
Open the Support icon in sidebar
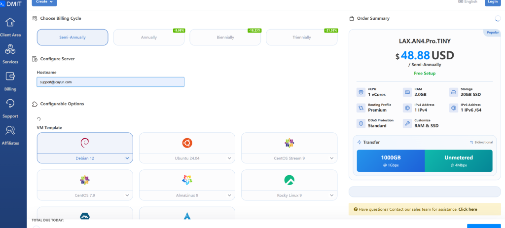[x=10, y=104]
